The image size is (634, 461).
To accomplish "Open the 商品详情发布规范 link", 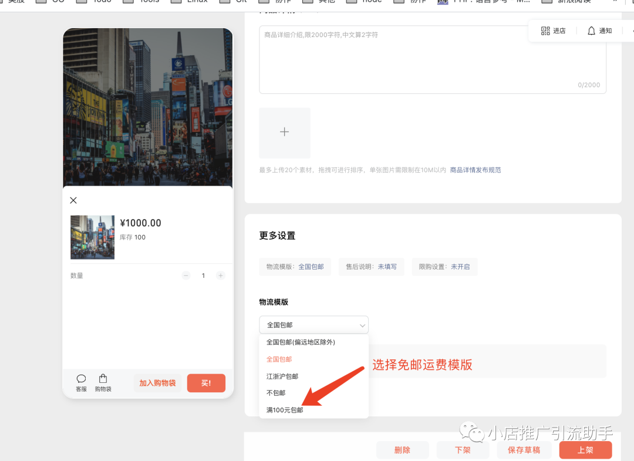I will (x=475, y=170).
